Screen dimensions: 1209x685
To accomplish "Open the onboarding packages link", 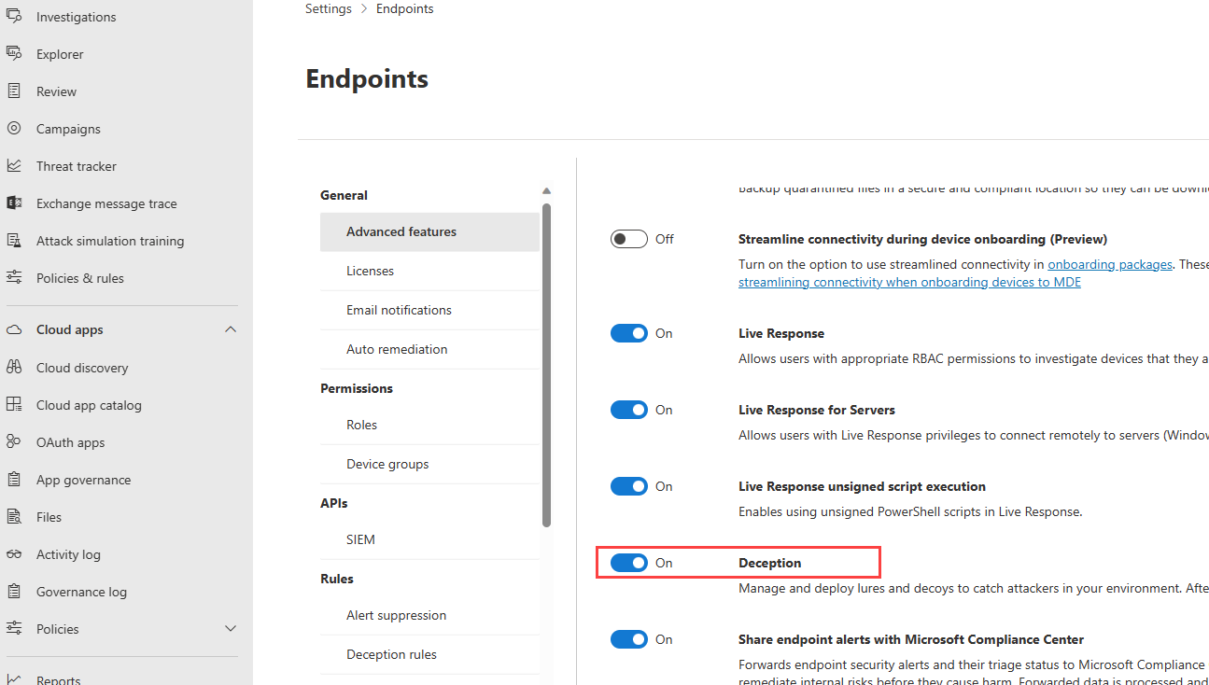I will click(1110, 264).
